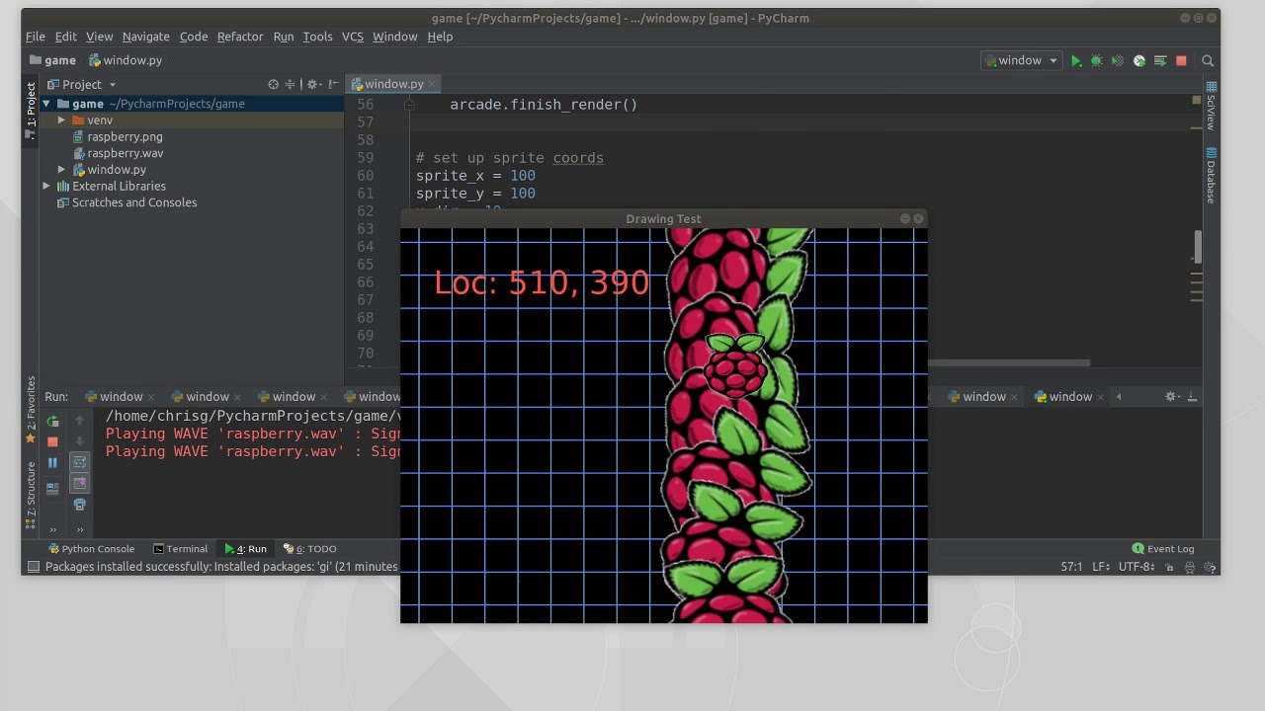Expand External Libraries node
This screenshot has height=711, width=1265.
click(x=46, y=186)
